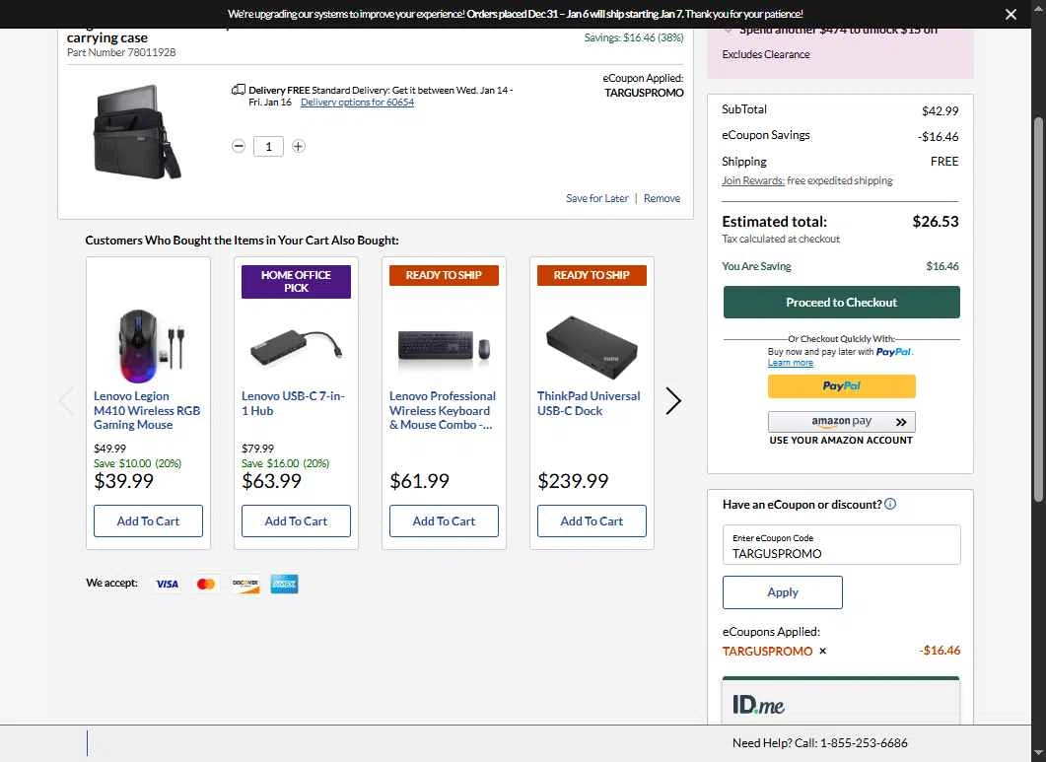Open Lenovo USB-C 7-in-1 Hub image
This screenshot has width=1046, height=762.
click(296, 347)
